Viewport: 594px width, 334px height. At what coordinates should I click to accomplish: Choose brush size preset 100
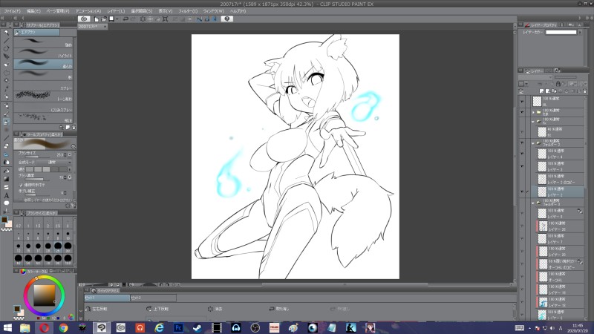68,258
